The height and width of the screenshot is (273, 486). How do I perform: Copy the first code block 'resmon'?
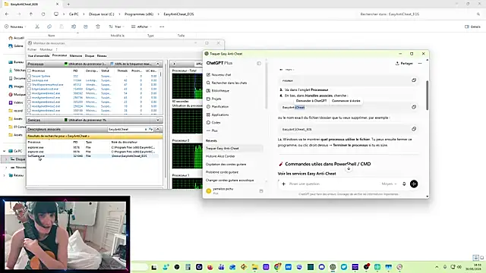pyautogui.click(x=414, y=80)
